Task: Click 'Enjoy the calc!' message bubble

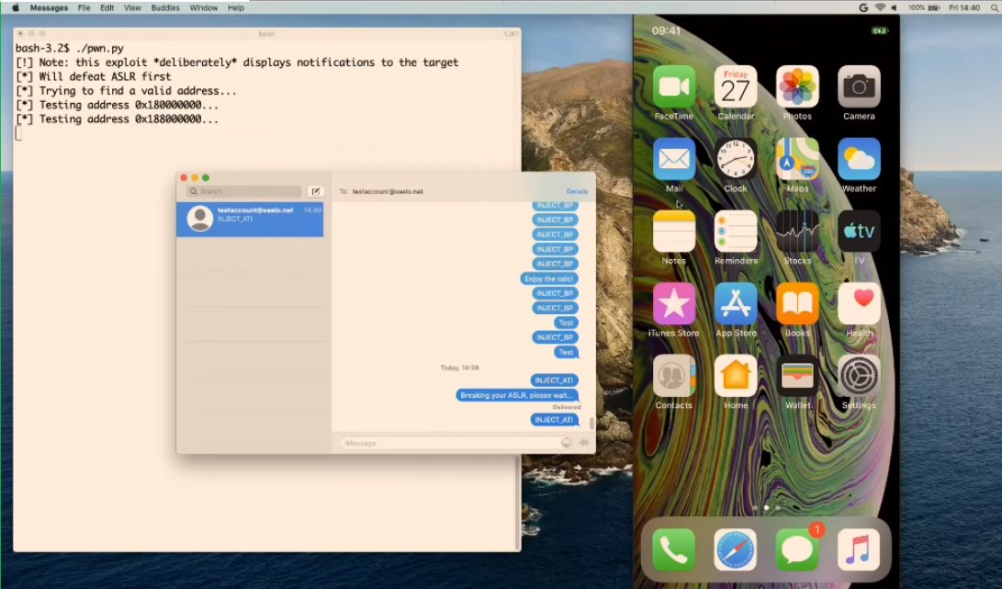Action: [x=548, y=278]
